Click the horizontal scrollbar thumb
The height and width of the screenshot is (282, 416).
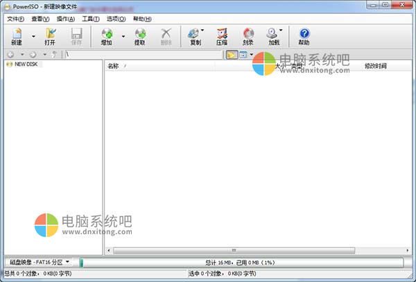click(234, 250)
